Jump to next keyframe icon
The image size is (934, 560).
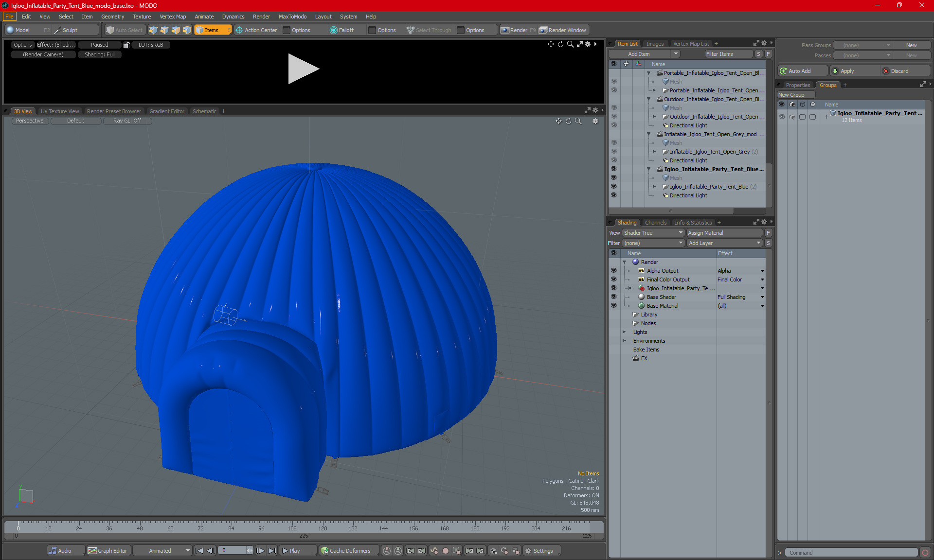click(x=469, y=551)
